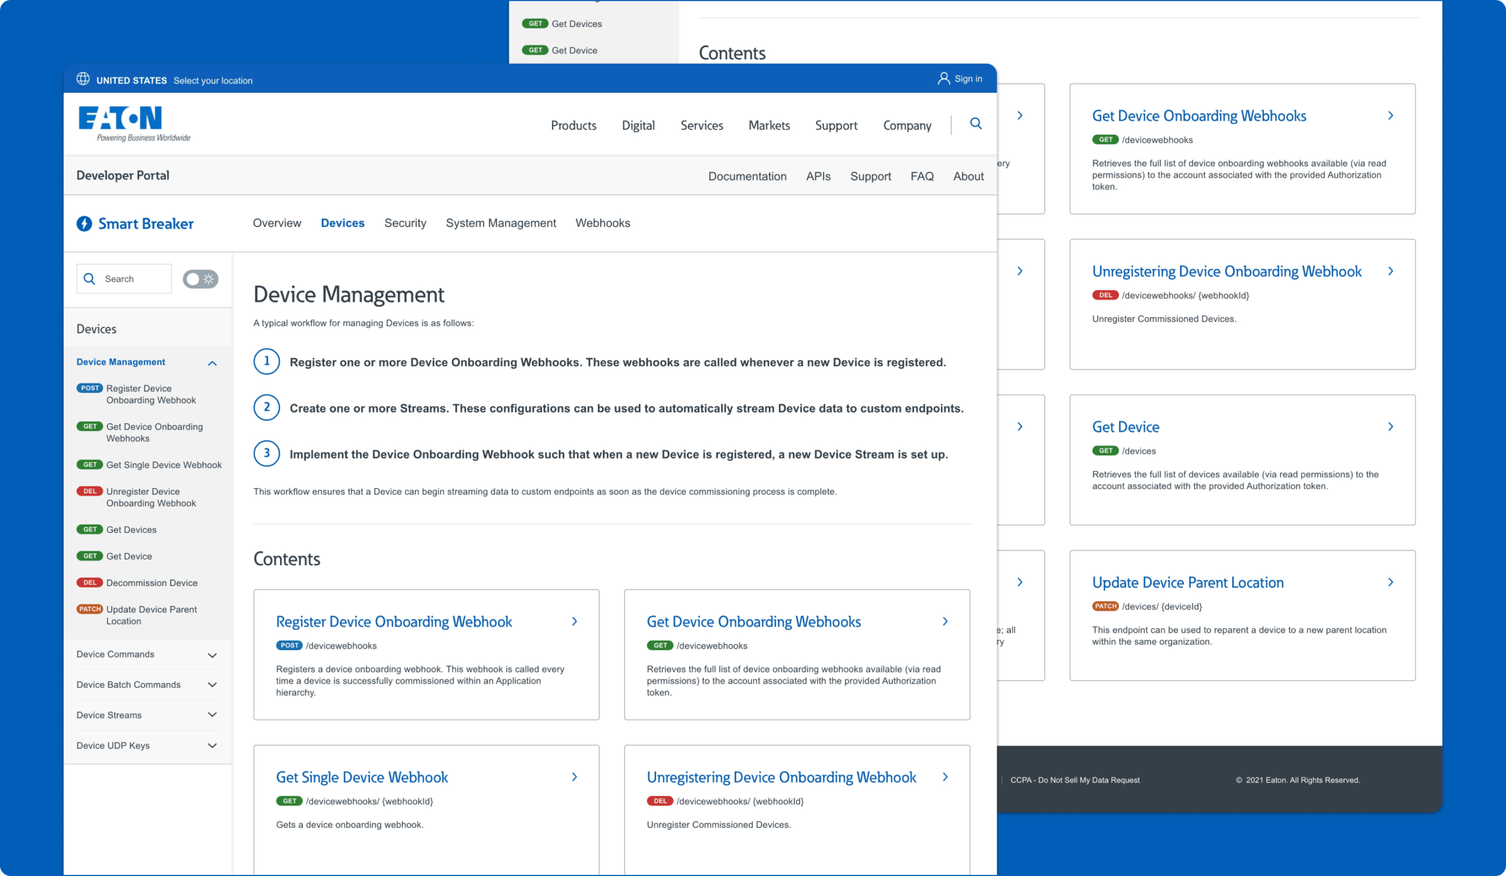Click the Smart Breaker lightning icon
1506x876 pixels.
(84, 224)
